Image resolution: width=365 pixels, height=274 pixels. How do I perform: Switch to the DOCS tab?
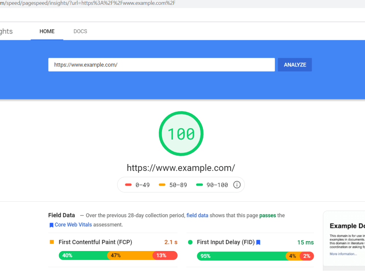click(80, 31)
